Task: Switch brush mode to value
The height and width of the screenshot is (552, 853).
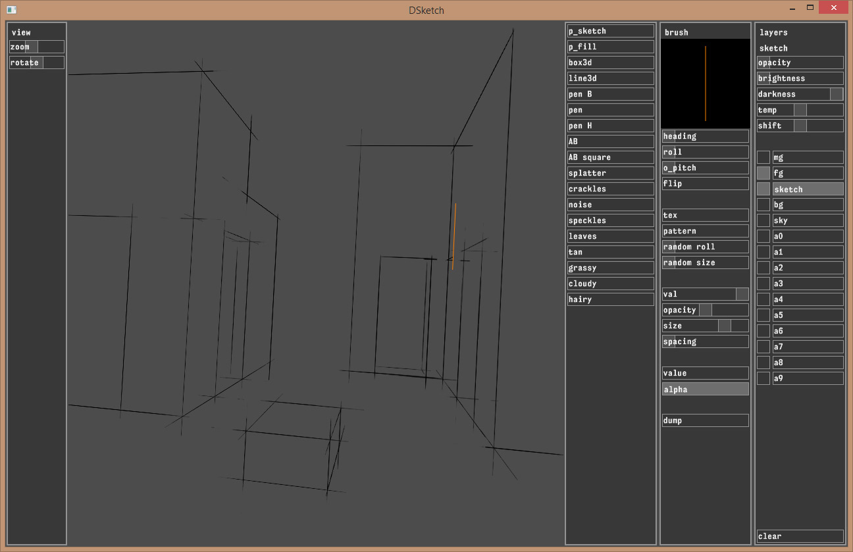Action: [705, 373]
